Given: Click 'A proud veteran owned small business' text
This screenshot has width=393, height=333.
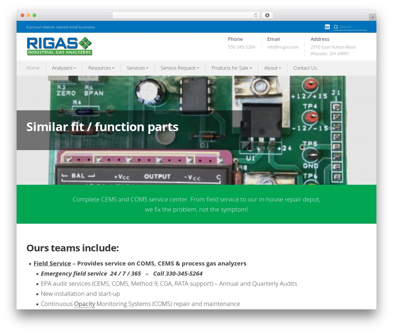Looking at the screenshot, I should [60, 27].
